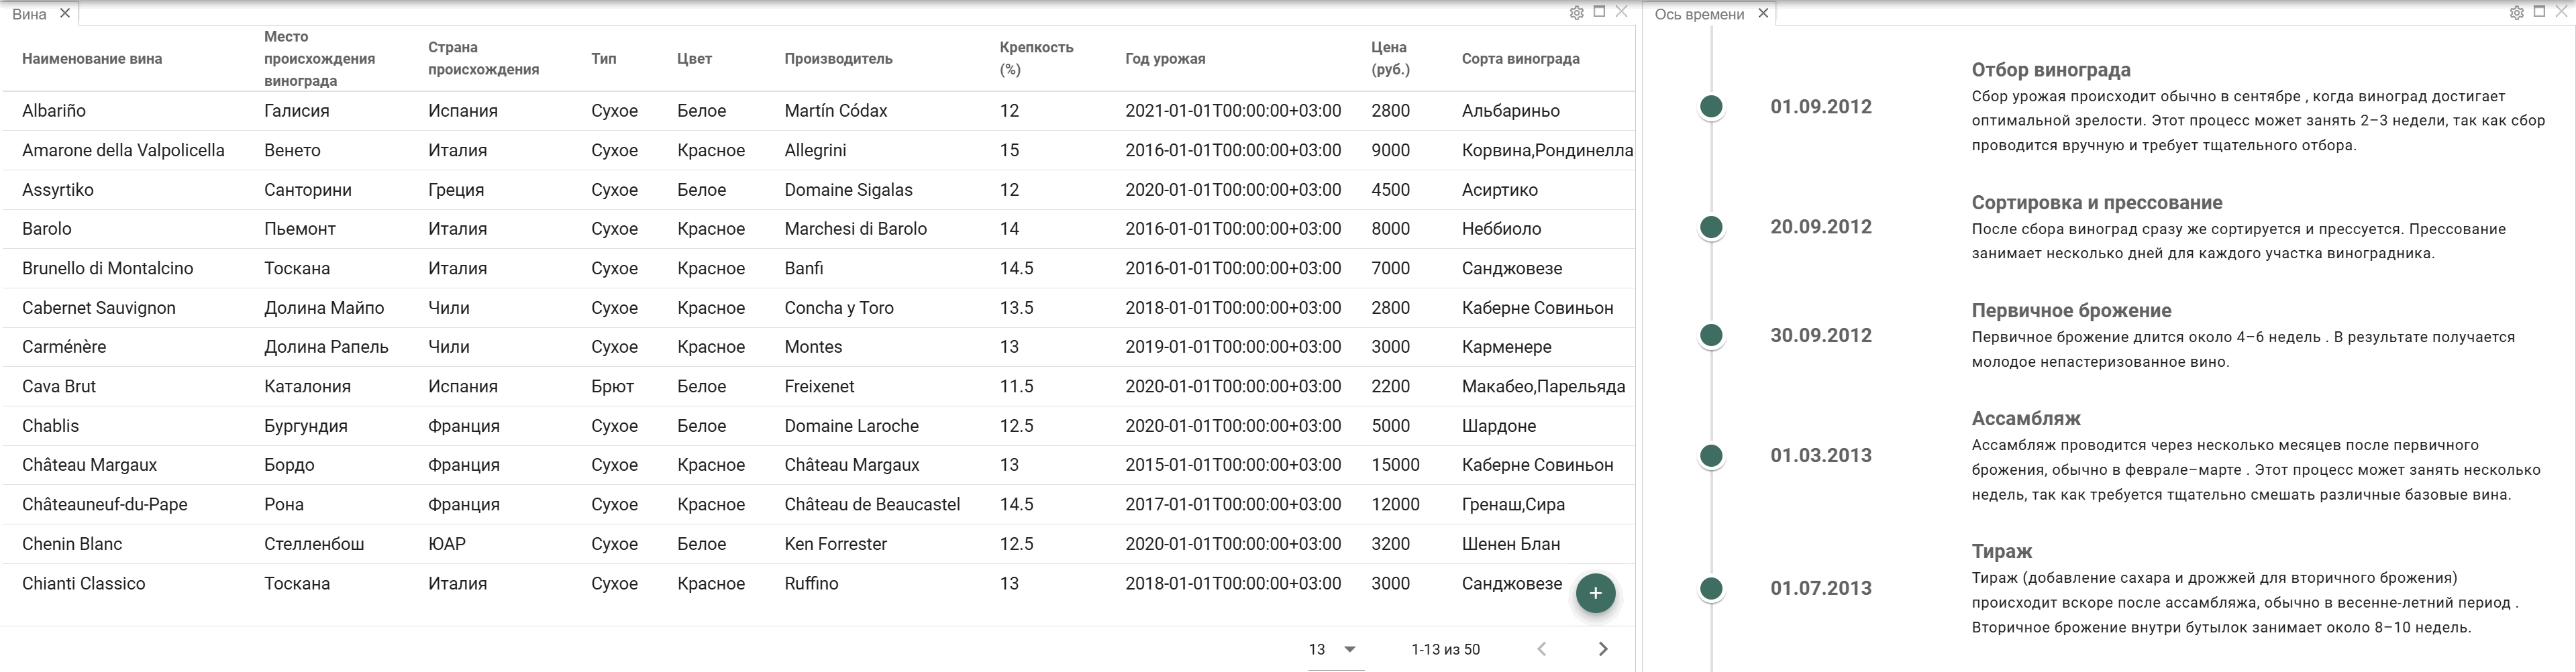Click the Chianti Classico name cell
Image resolution: width=2576 pixels, height=672 pixels.
pyautogui.click(x=84, y=584)
